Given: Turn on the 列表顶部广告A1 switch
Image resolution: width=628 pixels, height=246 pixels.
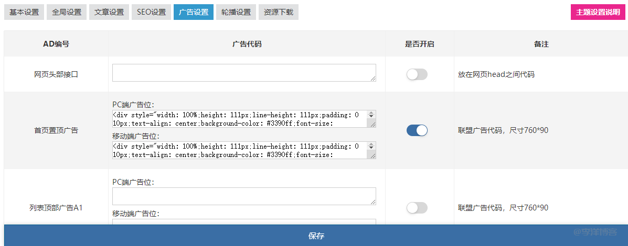Looking at the screenshot, I should (417, 208).
